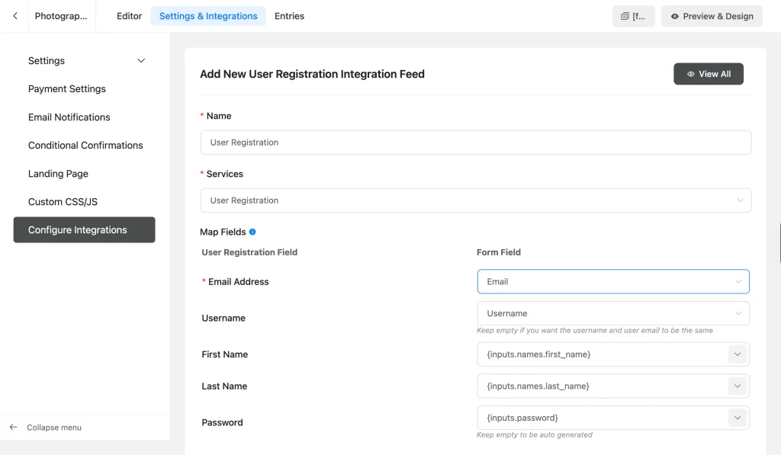Click the Photograp... form title
The image size is (781, 455).
(x=61, y=16)
